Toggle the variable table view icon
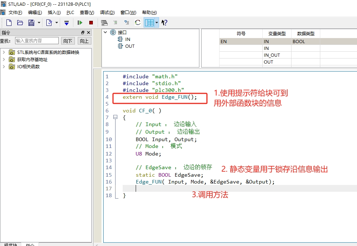 tap(149, 23)
